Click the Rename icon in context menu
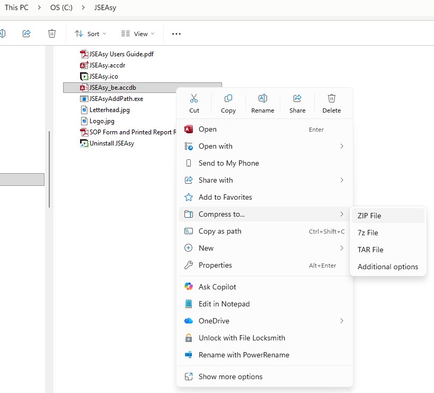The height and width of the screenshot is (393, 434). click(x=262, y=98)
